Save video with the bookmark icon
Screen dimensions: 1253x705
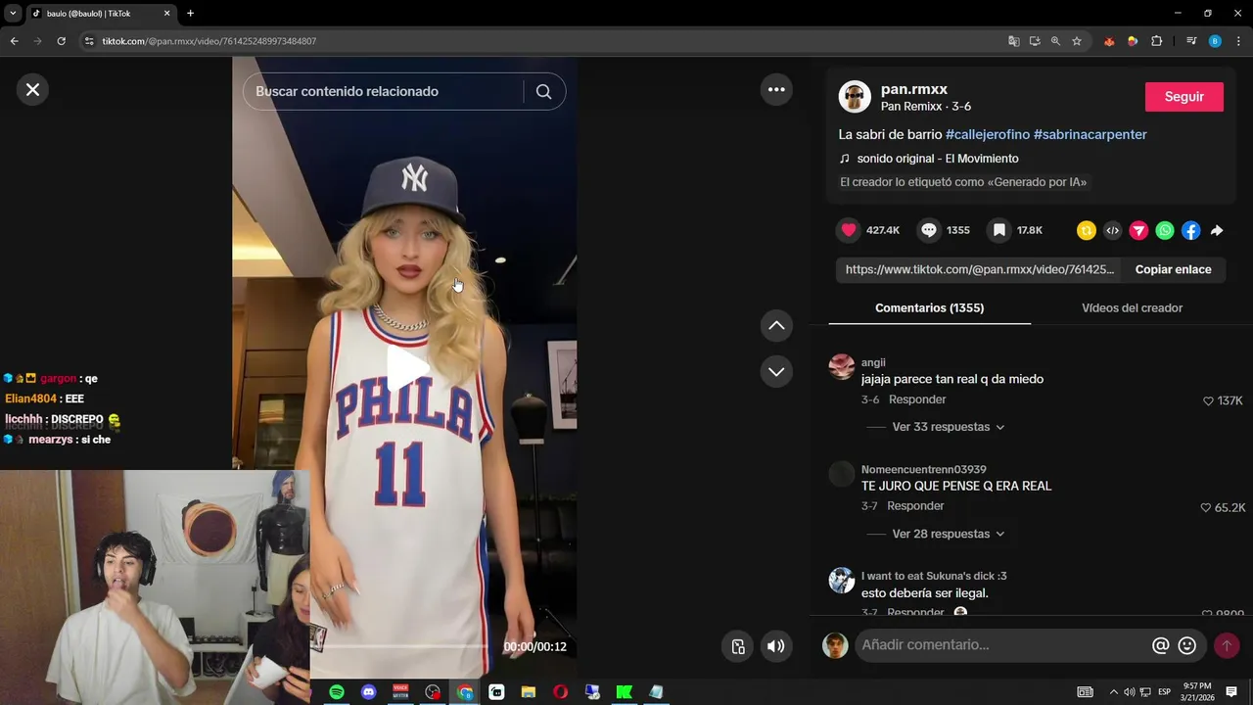pyautogui.click(x=998, y=230)
